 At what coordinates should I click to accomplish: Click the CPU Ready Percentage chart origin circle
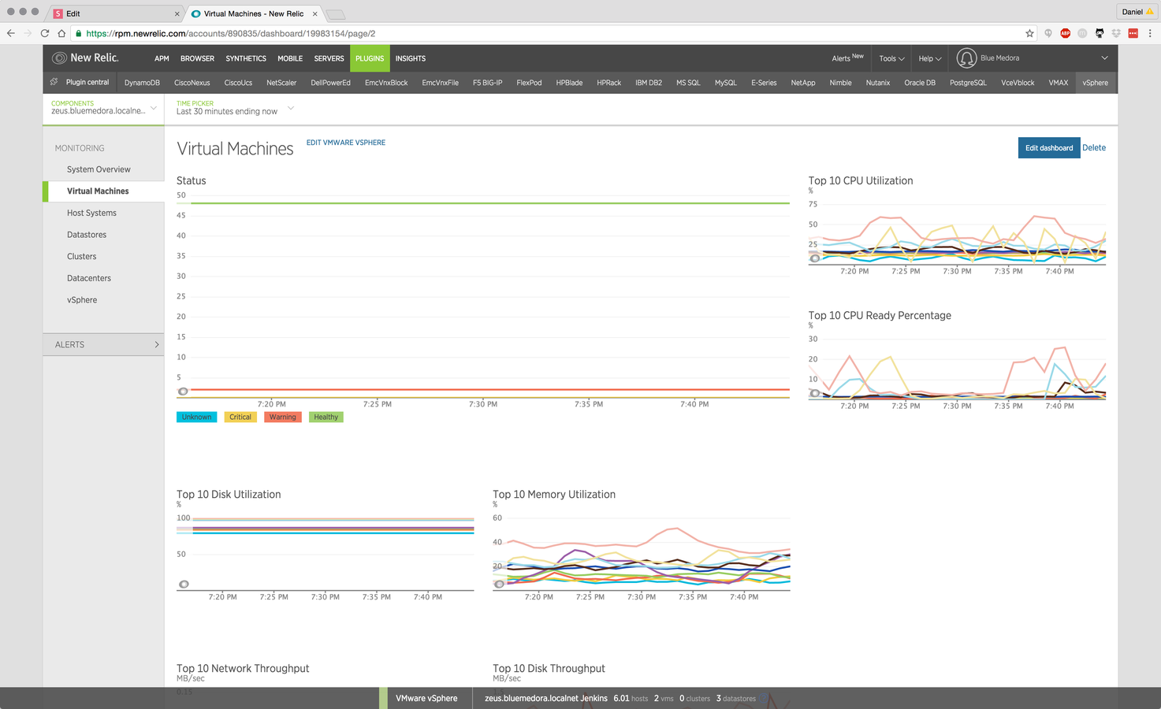pos(815,393)
